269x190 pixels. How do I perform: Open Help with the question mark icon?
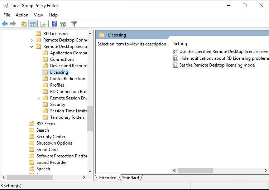click(54, 24)
